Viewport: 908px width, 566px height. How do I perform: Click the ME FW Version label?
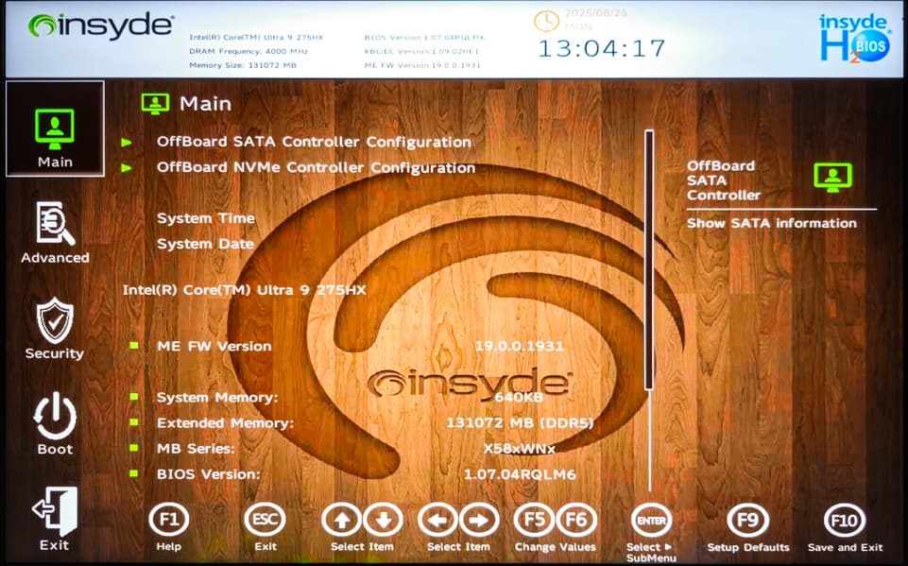(214, 347)
